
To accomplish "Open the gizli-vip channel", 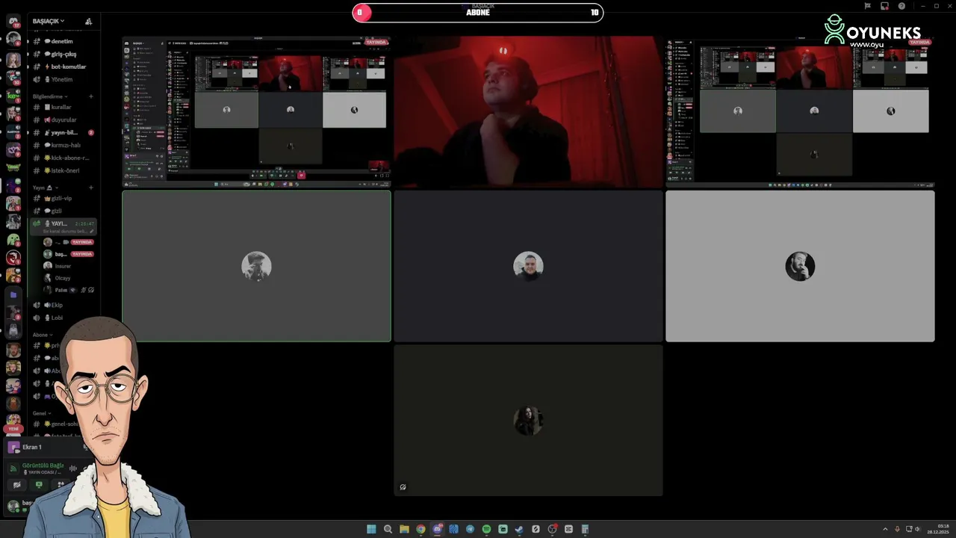I will 63,198.
